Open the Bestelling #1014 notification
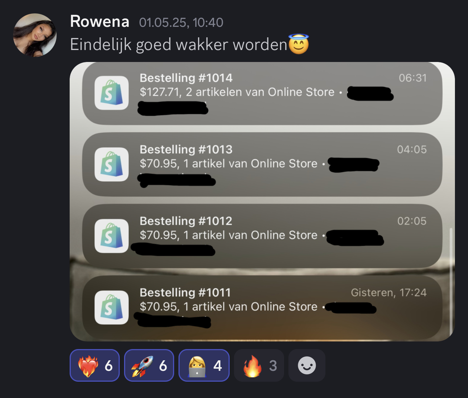This screenshot has height=398, width=468. tap(262, 94)
